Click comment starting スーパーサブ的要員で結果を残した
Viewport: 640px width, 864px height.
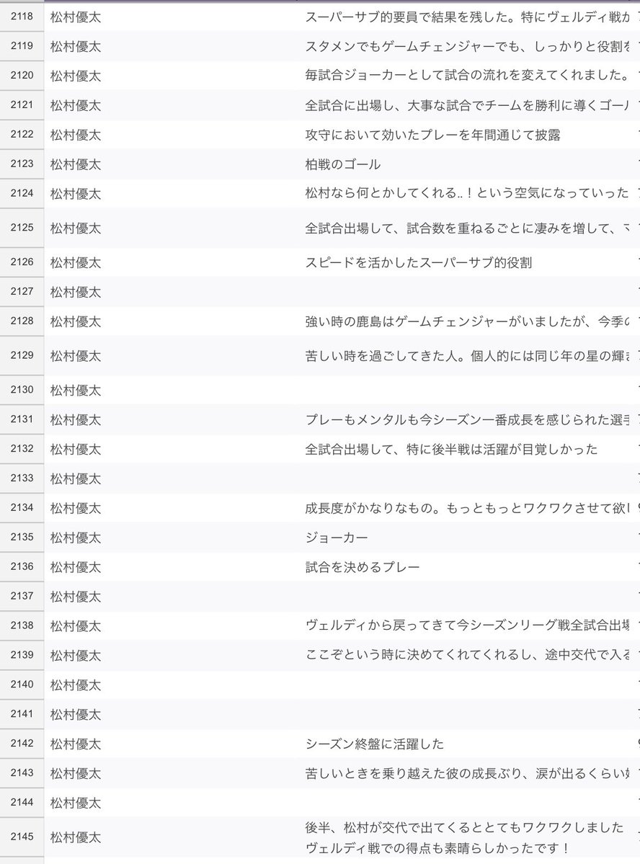(468, 17)
